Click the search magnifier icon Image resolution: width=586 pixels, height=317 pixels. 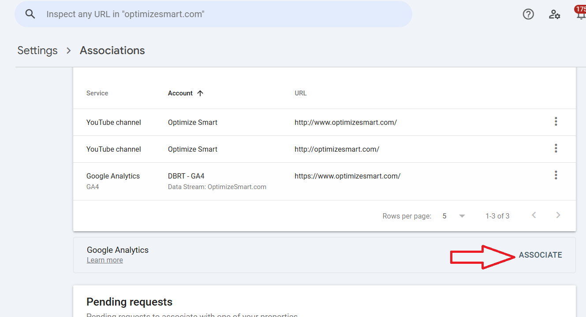[x=30, y=14]
